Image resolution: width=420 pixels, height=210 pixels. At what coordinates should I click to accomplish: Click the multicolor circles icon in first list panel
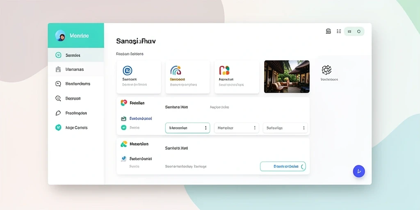[x=124, y=103]
